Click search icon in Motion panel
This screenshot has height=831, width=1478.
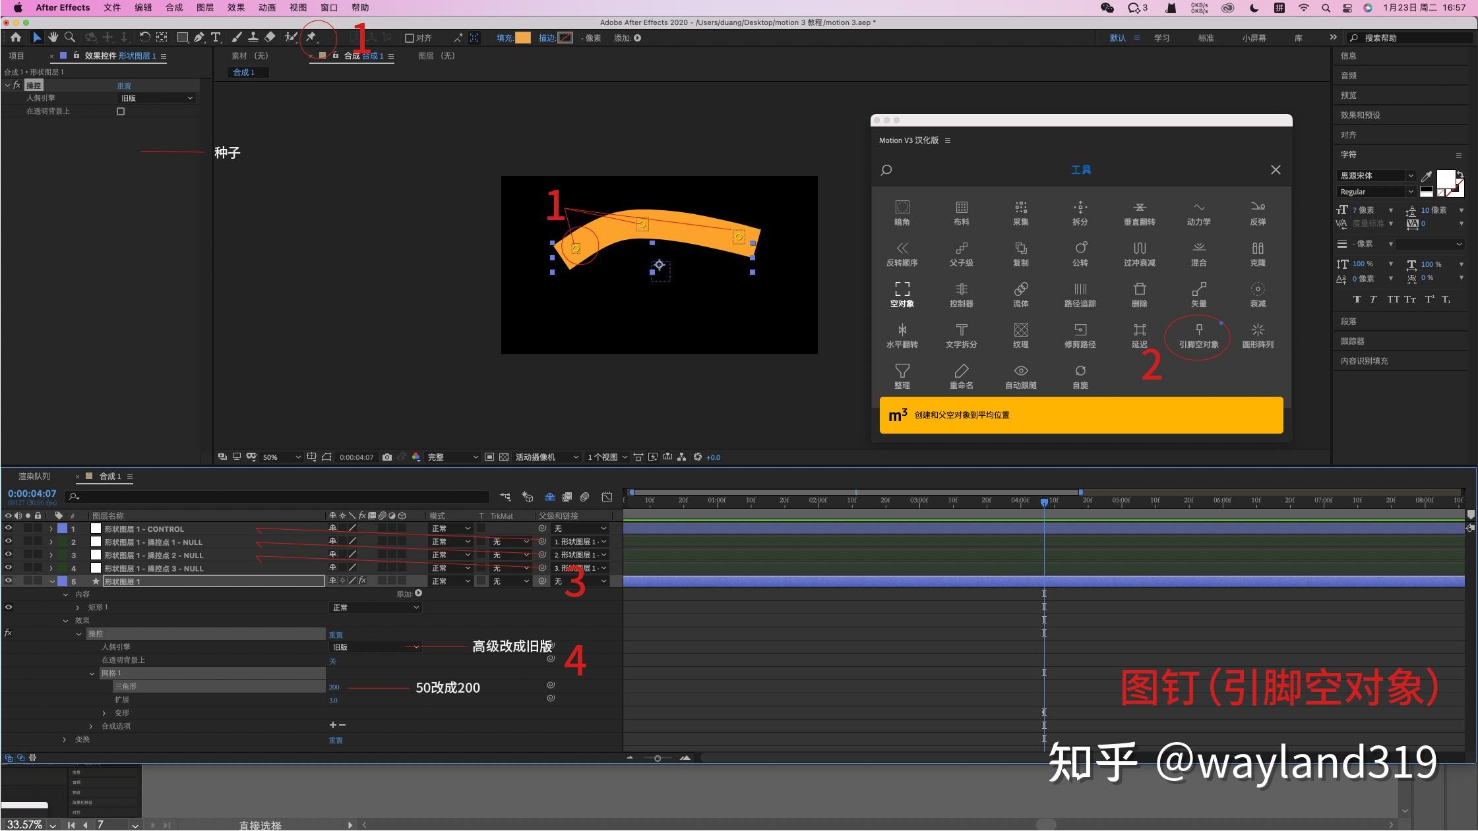[x=886, y=170]
